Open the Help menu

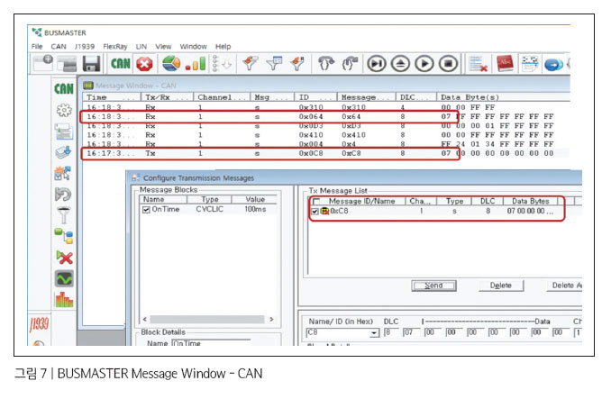pos(223,47)
